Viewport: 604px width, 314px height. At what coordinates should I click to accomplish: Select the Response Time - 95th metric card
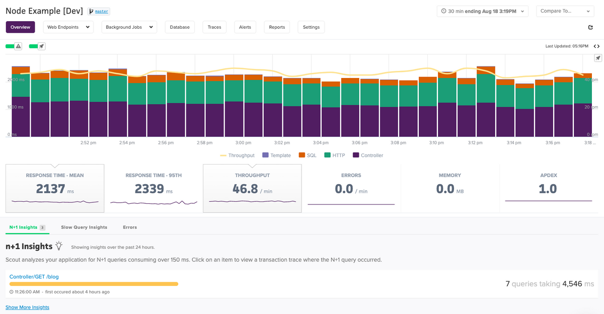(x=153, y=188)
